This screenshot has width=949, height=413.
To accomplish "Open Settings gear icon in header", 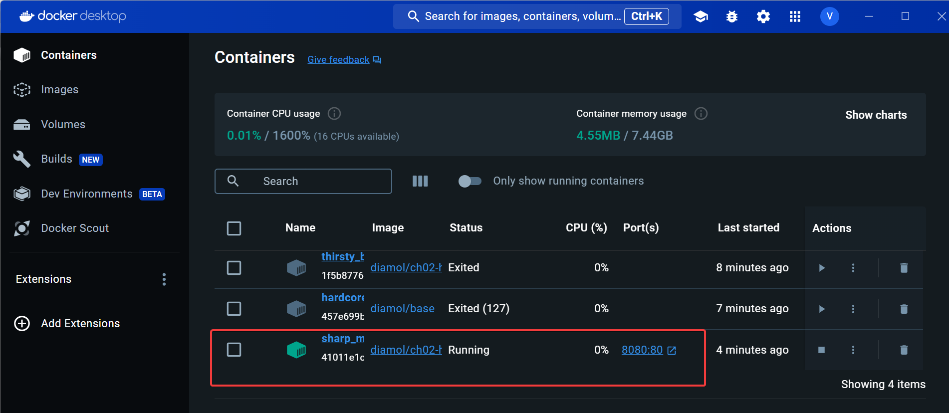I will point(763,16).
